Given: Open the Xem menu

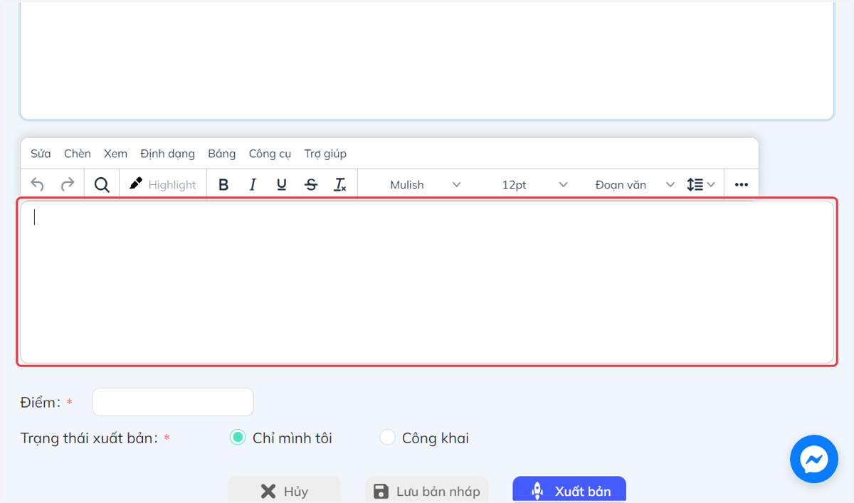Looking at the screenshot, I should click(115, 154).
